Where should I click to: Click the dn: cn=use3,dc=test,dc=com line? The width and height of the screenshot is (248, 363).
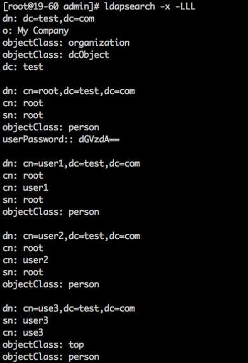(x=69, y=308)
